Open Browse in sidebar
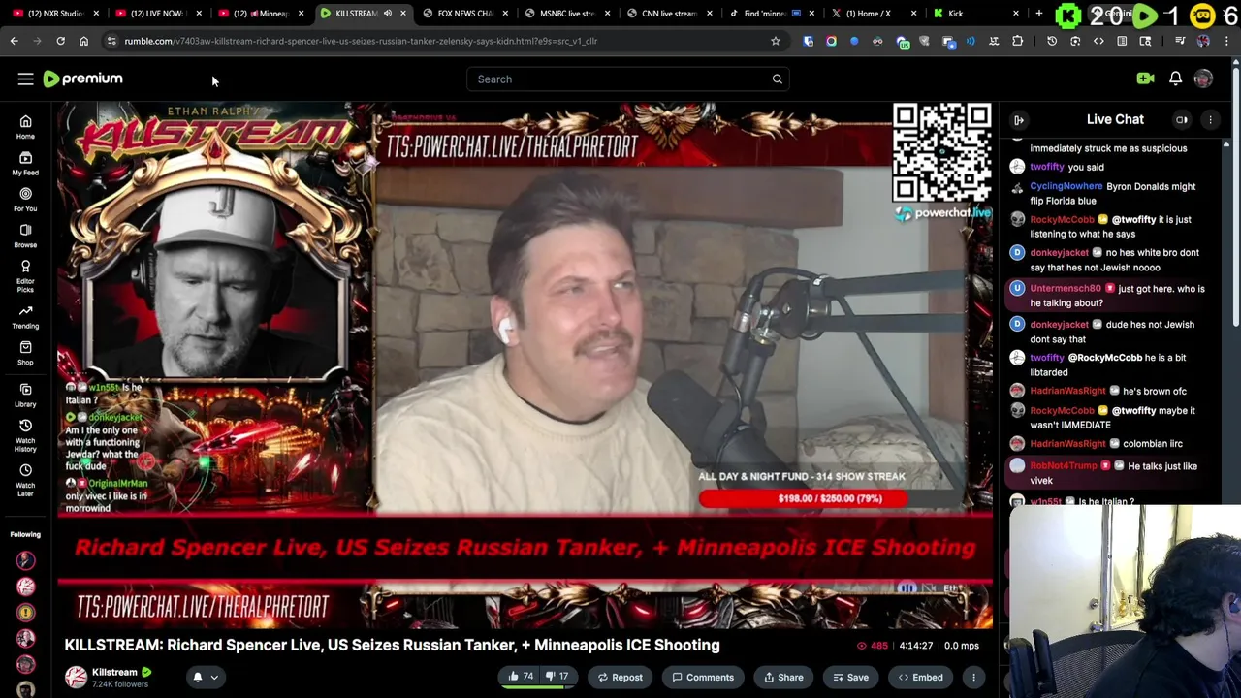 (x=25, y=236)
